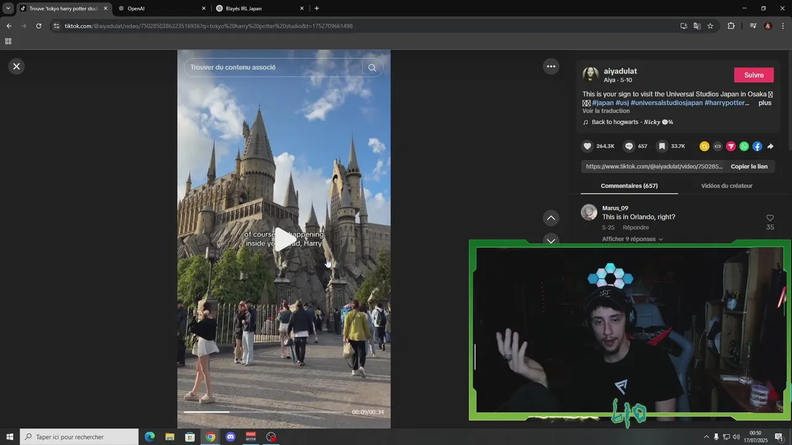Like Marus_09's comment heart
Viewport: 792px width, 445px height.
(x=770, y=218)
